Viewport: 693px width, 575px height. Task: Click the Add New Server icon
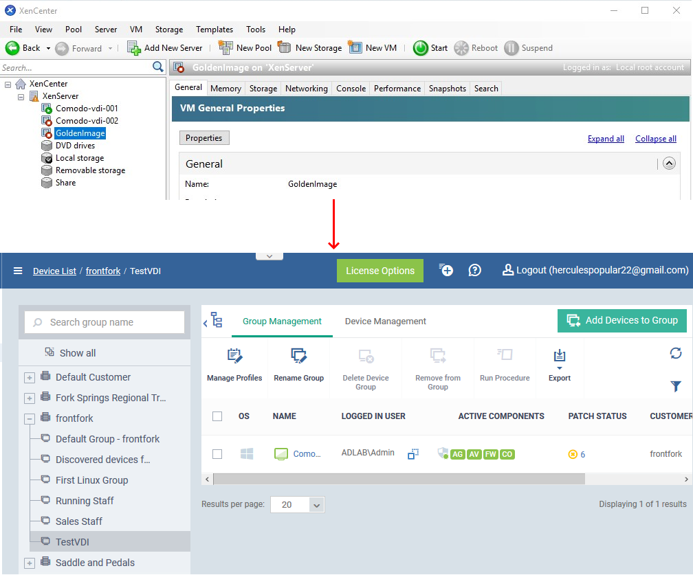pyautogui.click(x=133, y=47)
